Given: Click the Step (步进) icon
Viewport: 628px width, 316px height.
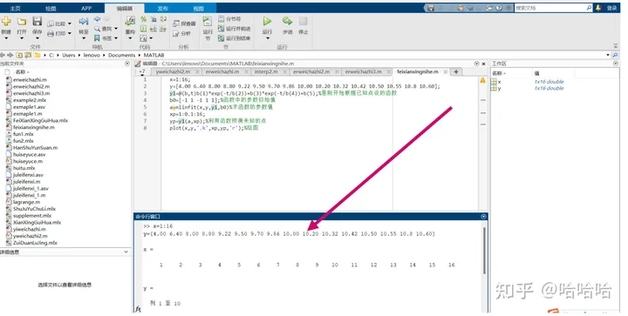Looking at the screenshot, I should coord(287,21).
